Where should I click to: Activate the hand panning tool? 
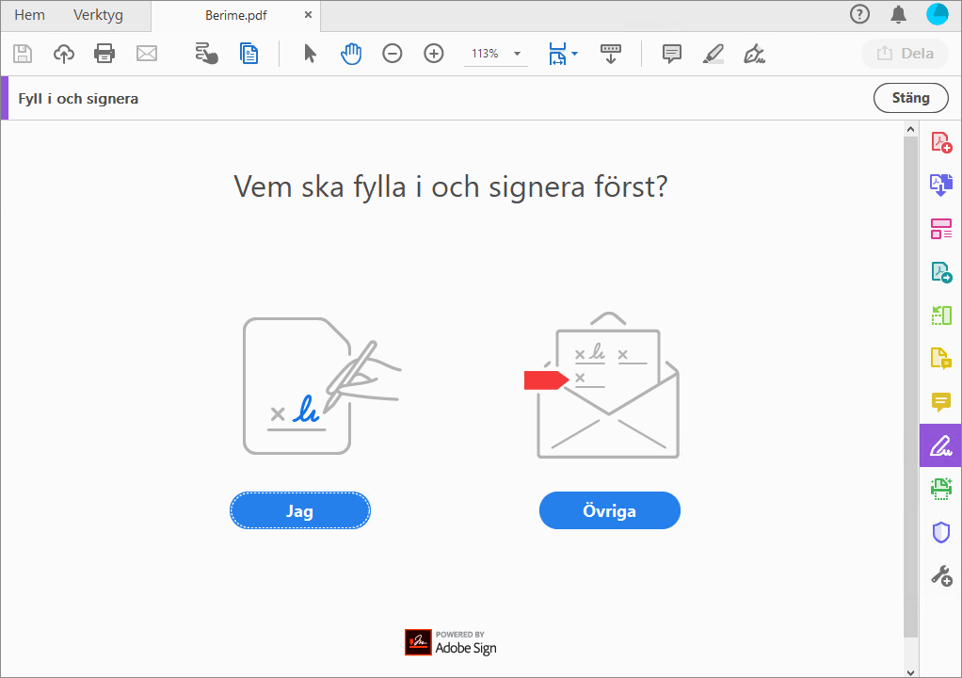click(351, 54)
